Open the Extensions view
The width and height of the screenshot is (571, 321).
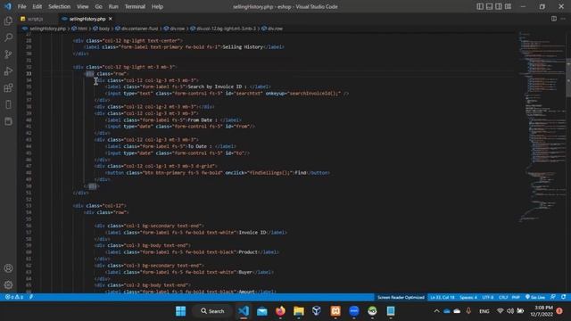pos(8,87)
